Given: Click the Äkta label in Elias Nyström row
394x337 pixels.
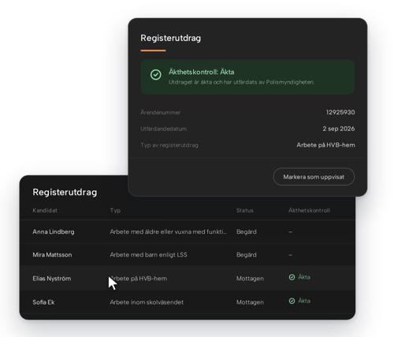Looking at the screenshot, I should [x=304, y=277].
